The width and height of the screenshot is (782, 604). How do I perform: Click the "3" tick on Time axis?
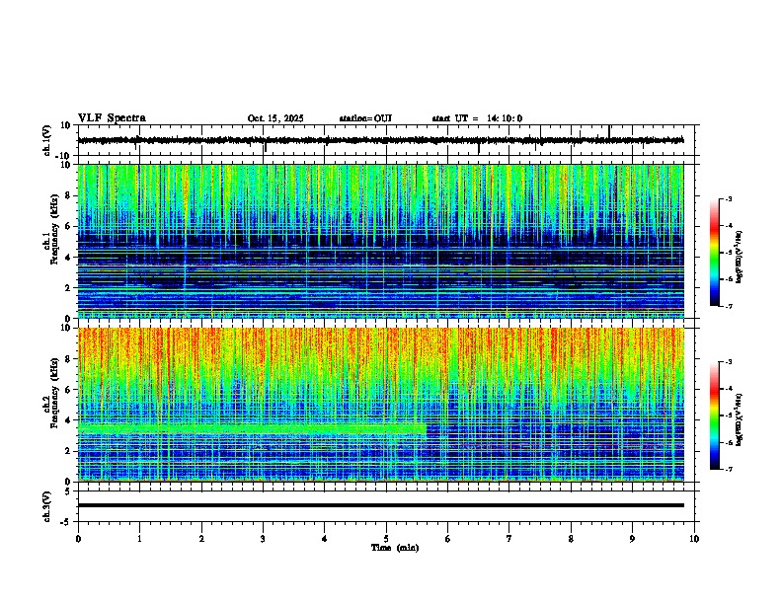[263, 539]
